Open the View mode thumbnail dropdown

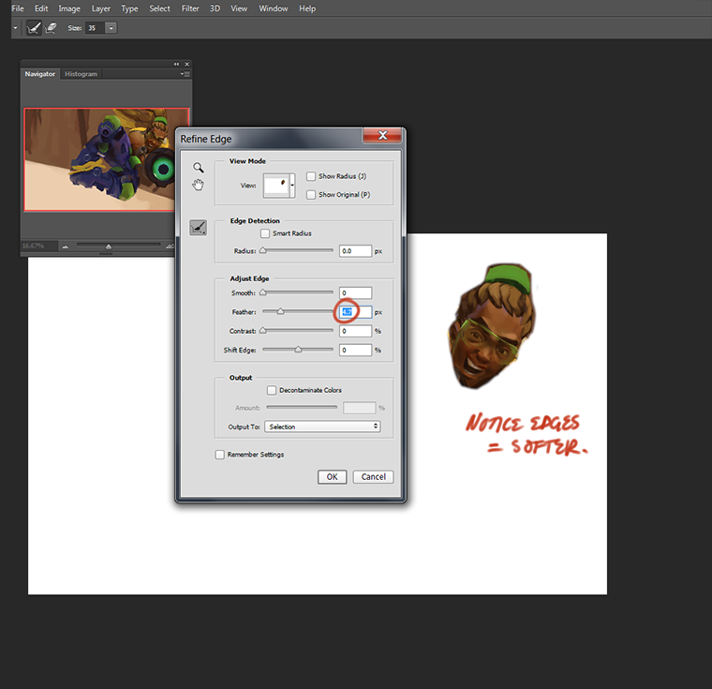(x=292, y=186)
